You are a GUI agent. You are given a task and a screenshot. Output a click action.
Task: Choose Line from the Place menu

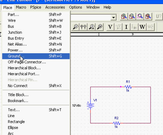(x=36, y=116)
